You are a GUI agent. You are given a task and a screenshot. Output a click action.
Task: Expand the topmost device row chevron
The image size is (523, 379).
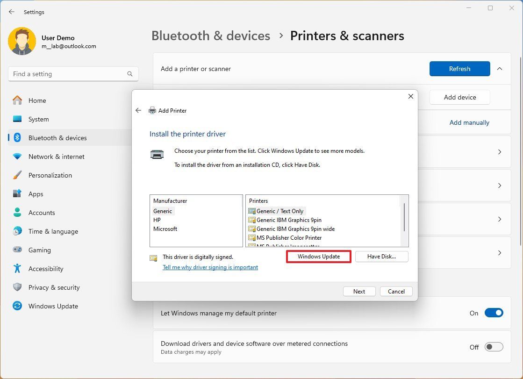(500, 152)
